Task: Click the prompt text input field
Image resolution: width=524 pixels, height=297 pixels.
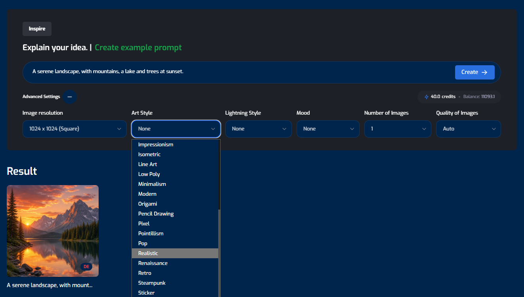Action: click(x=242, y=72)
